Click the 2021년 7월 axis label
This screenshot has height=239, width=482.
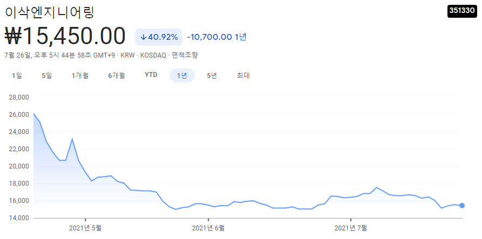350,228
